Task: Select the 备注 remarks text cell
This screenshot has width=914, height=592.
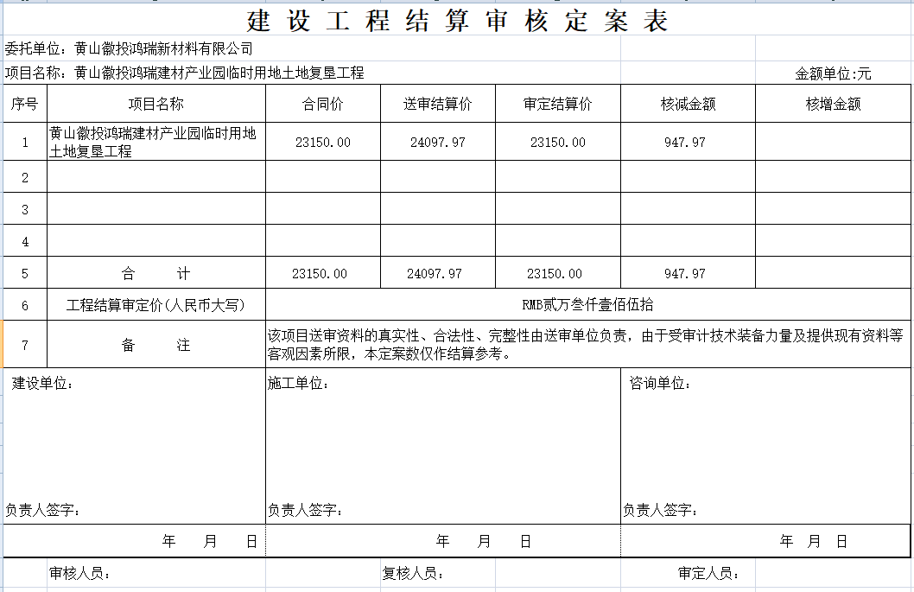Action: point(587,345)
